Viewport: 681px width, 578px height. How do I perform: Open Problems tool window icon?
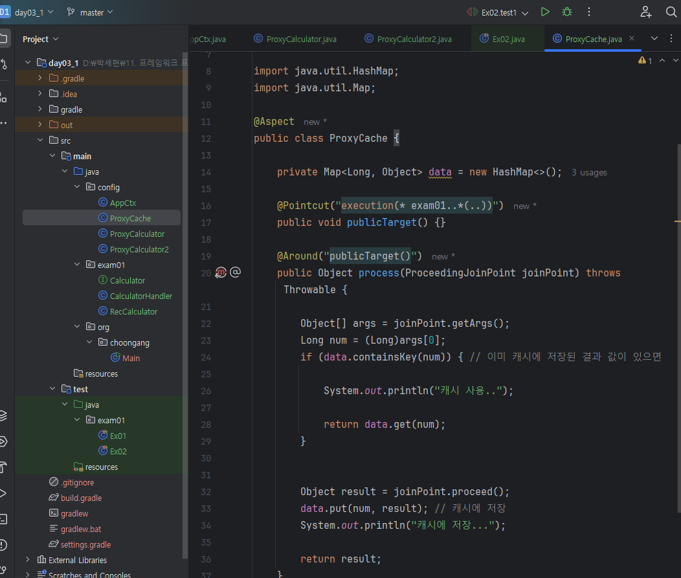(3, 544)
